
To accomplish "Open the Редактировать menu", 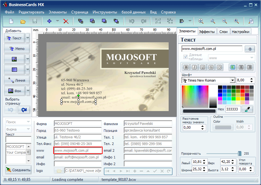I will (x=31, y=12).
